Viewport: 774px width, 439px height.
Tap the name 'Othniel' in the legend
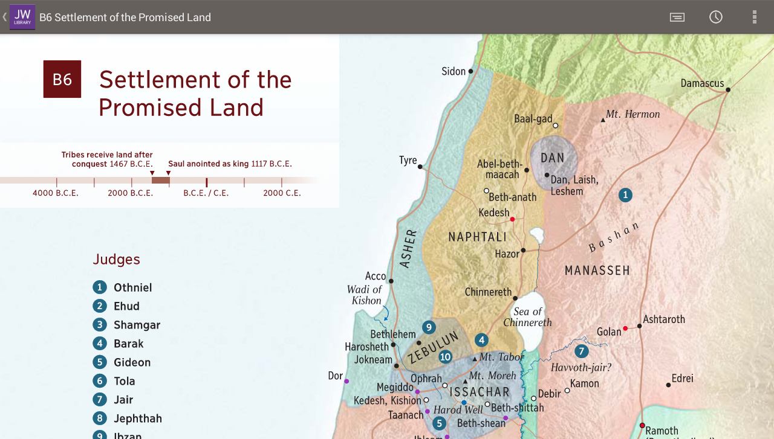133,287
